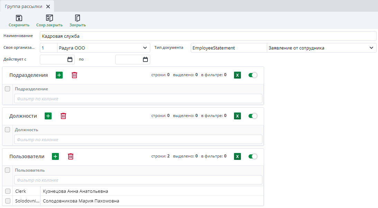Close the Группа рассылки tab
This screenshot has width=378, height=208.
pos(48,6)
